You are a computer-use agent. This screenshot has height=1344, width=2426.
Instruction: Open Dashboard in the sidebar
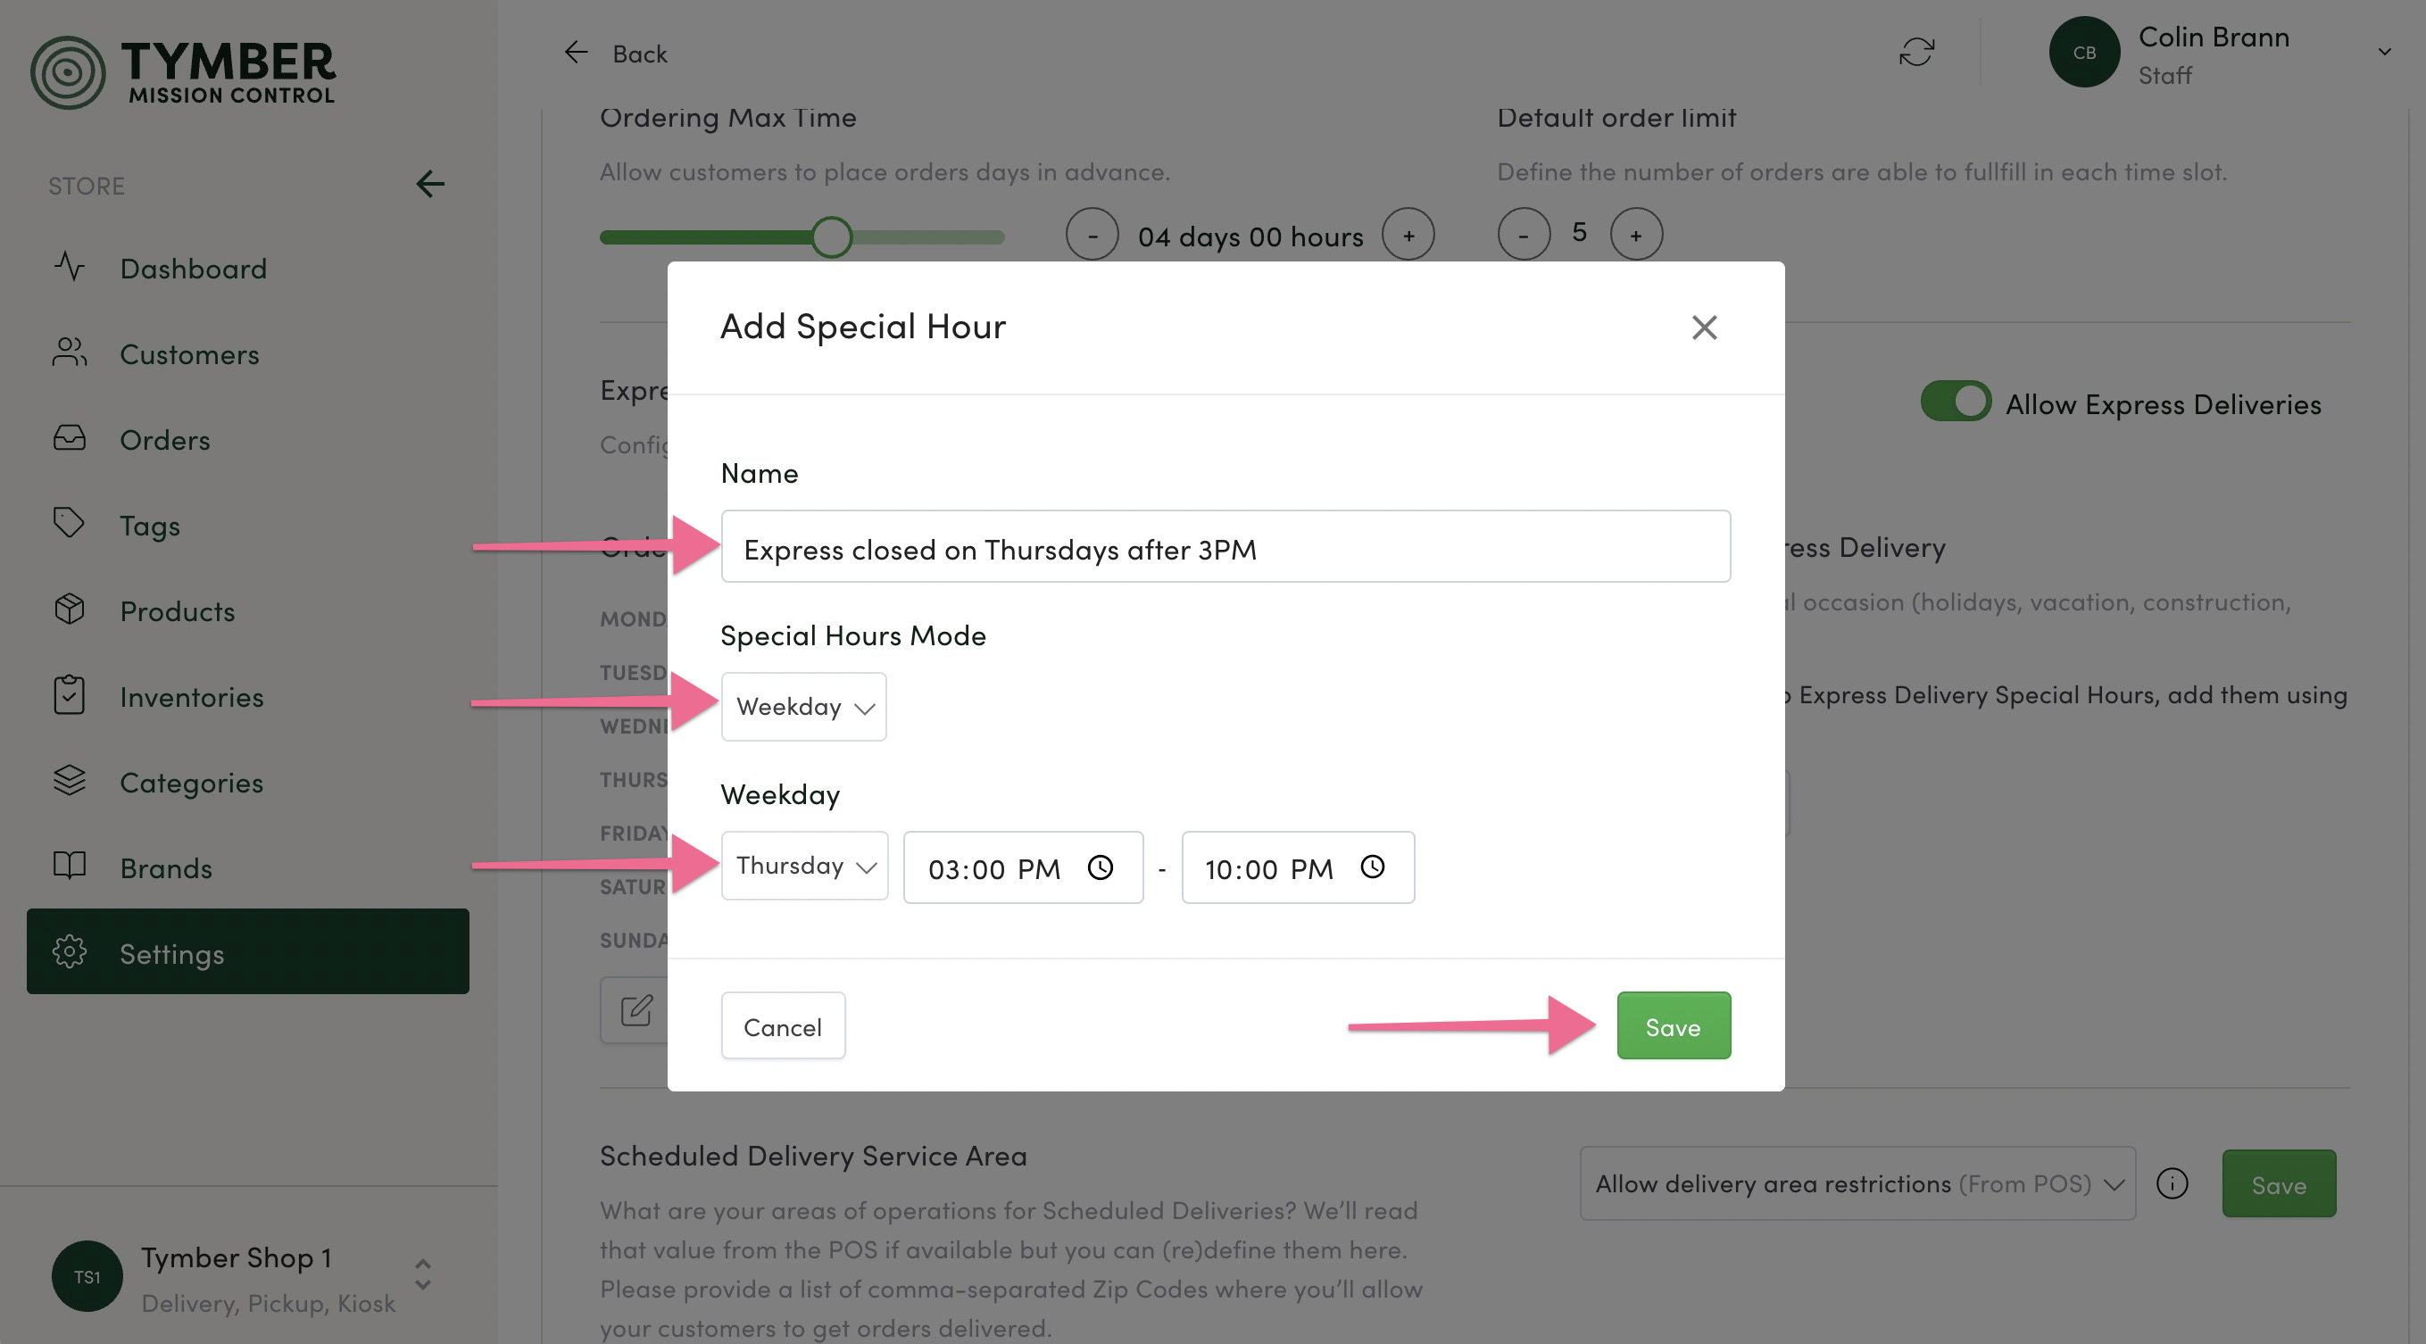tap(193, 269)
